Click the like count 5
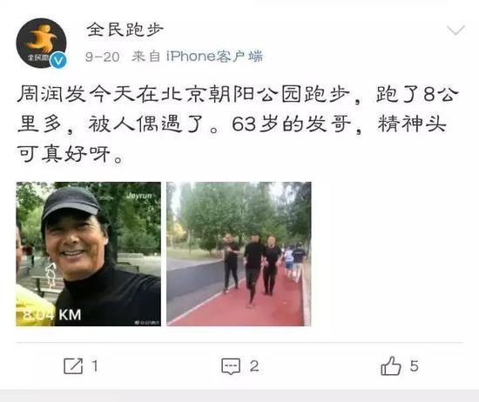 click(x=414, y=365)
